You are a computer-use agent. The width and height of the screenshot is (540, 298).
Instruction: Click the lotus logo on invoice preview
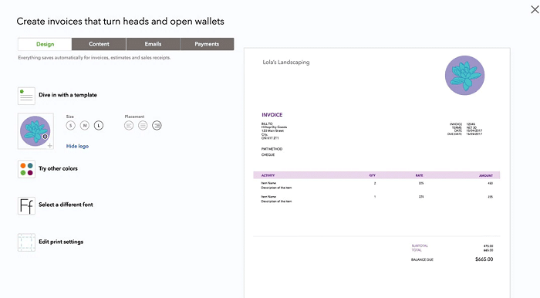click(464, 76)
